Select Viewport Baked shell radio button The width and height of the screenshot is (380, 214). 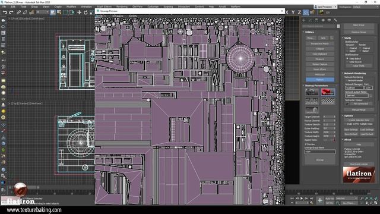[347, 51]
